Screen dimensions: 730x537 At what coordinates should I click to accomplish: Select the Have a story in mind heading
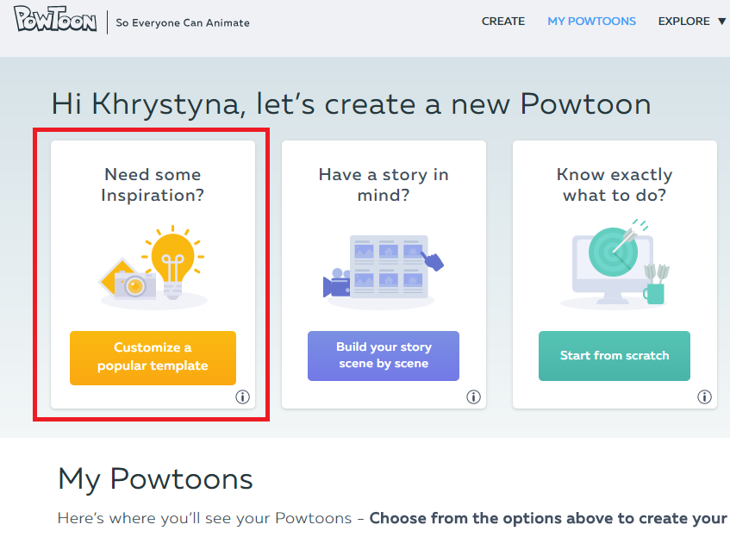click(384, 185)
